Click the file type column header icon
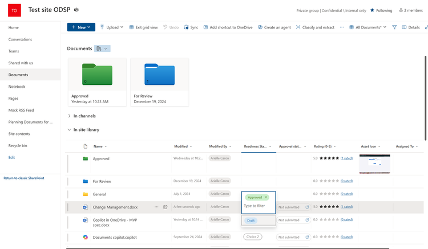 coord(86,146)
